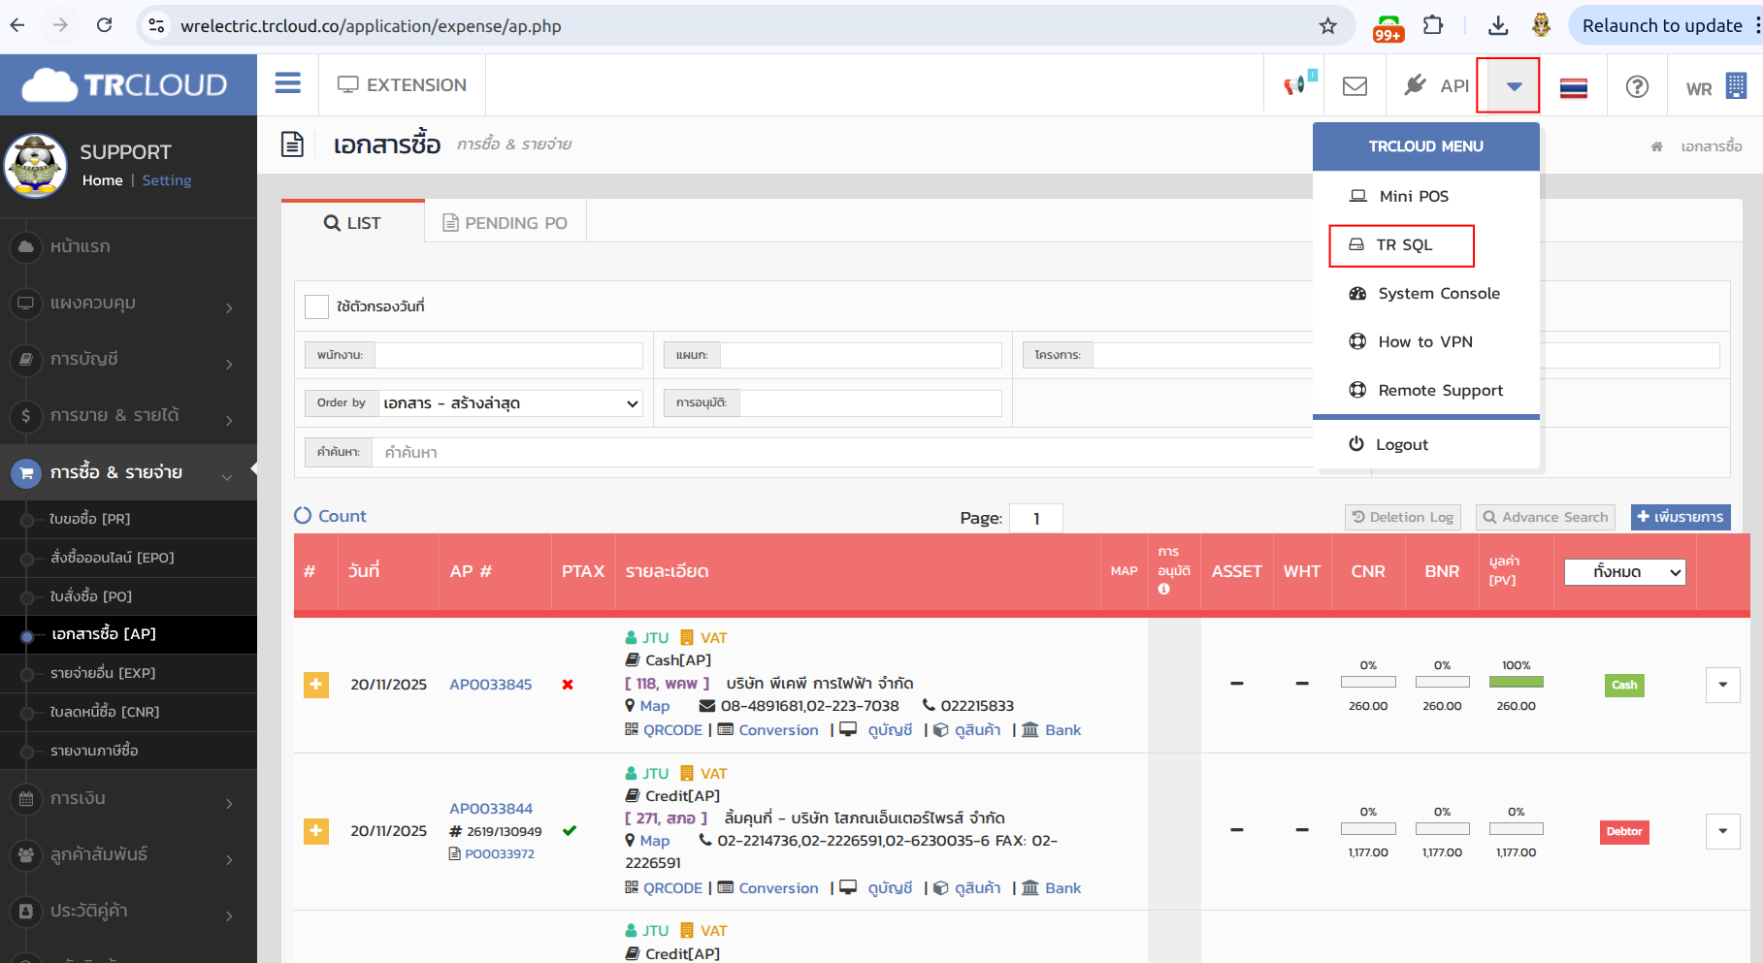Image resolution: width=1763 pixels, height=963 pixels.
Task: Open ใบสั่งซื้อ [PO] in sidebar
Action: 91,596
